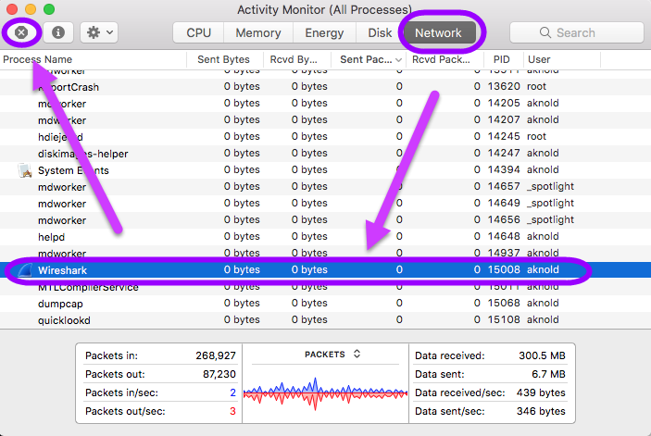651x436 pixels.
Task: Sort by Rcvd Bytes column header
Action: [x=297, y=60]
